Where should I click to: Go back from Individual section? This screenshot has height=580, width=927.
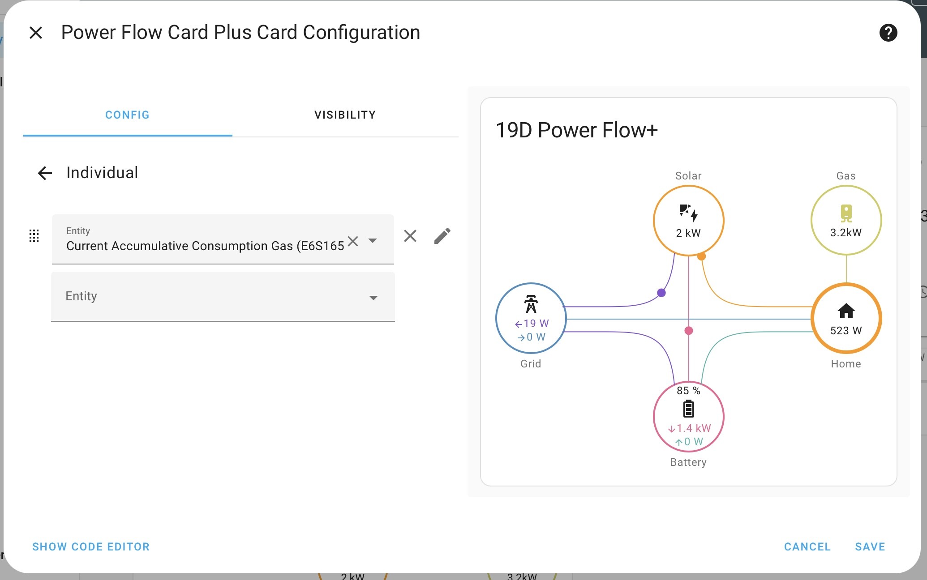(x=45, y=173)
